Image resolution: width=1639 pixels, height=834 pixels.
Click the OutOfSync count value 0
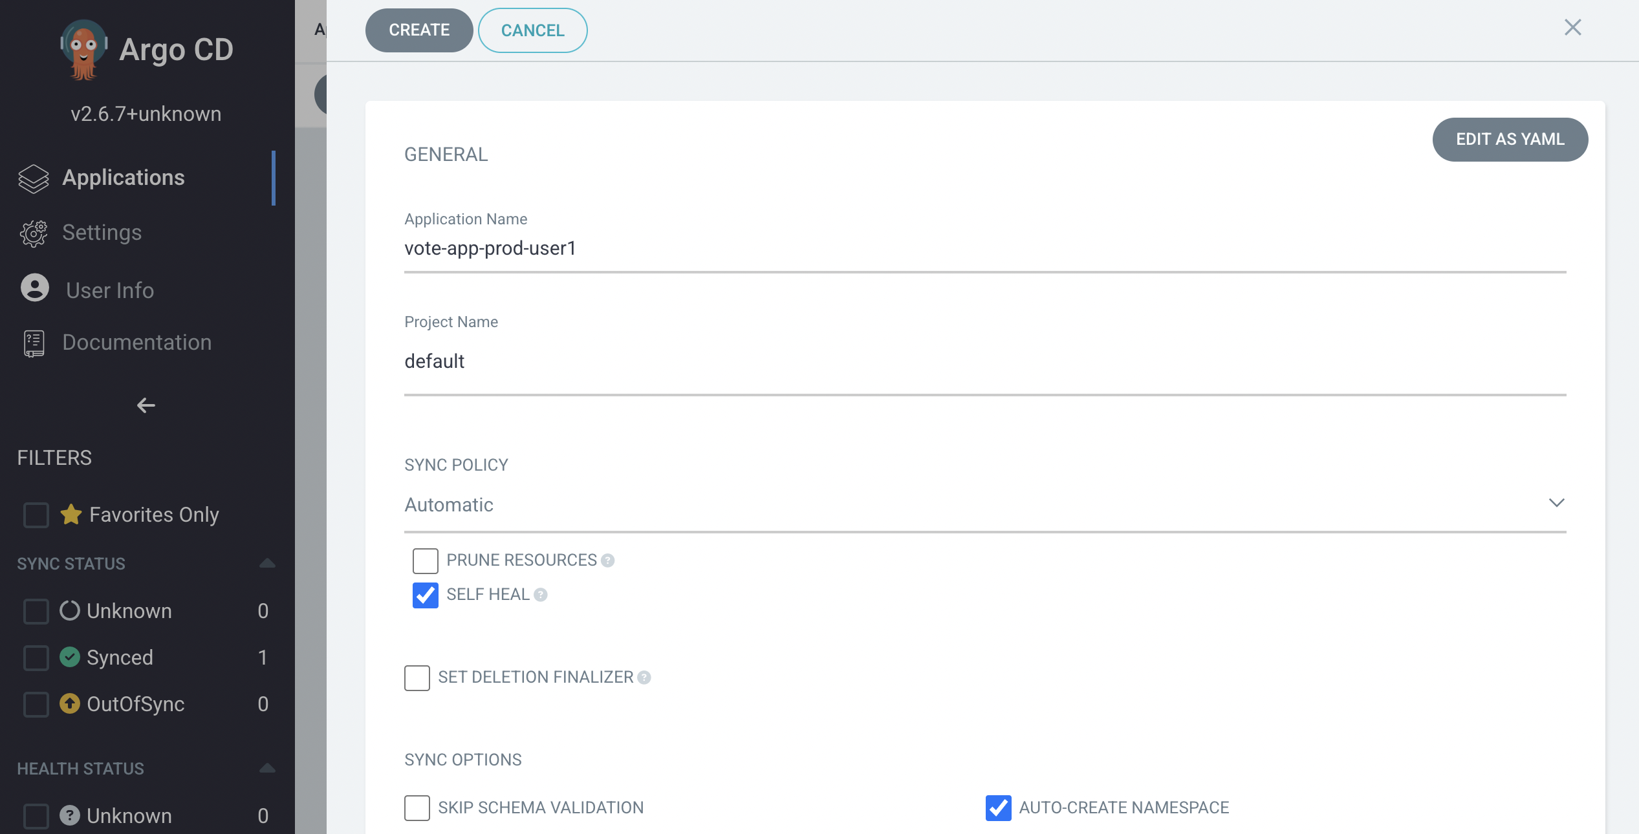(x=263, y=703)
